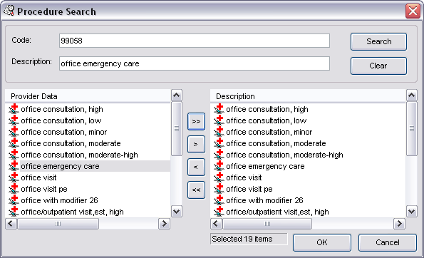Click left arrow of Provider Data horizontal scrollbar

pyautogui.click(x=11, y=224)
